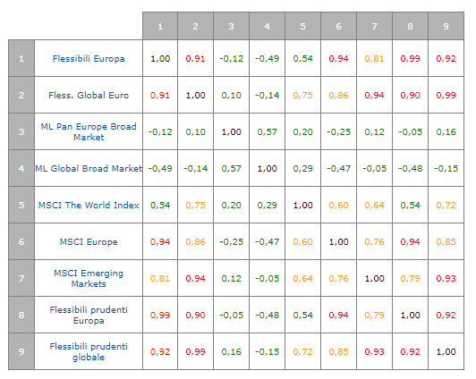Click the ML Global Broad Market label

click(89, 168)
